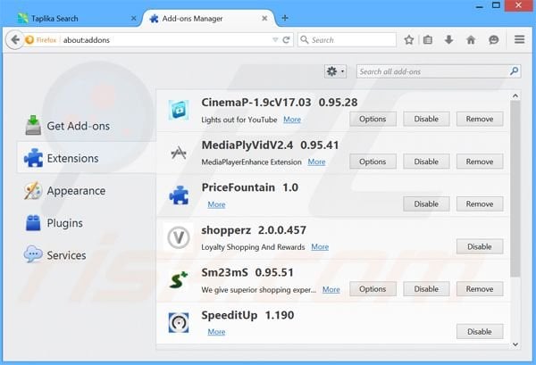Close the Taplika Search tab
This screenshot has height=365, width=536.
click(134, 18)
